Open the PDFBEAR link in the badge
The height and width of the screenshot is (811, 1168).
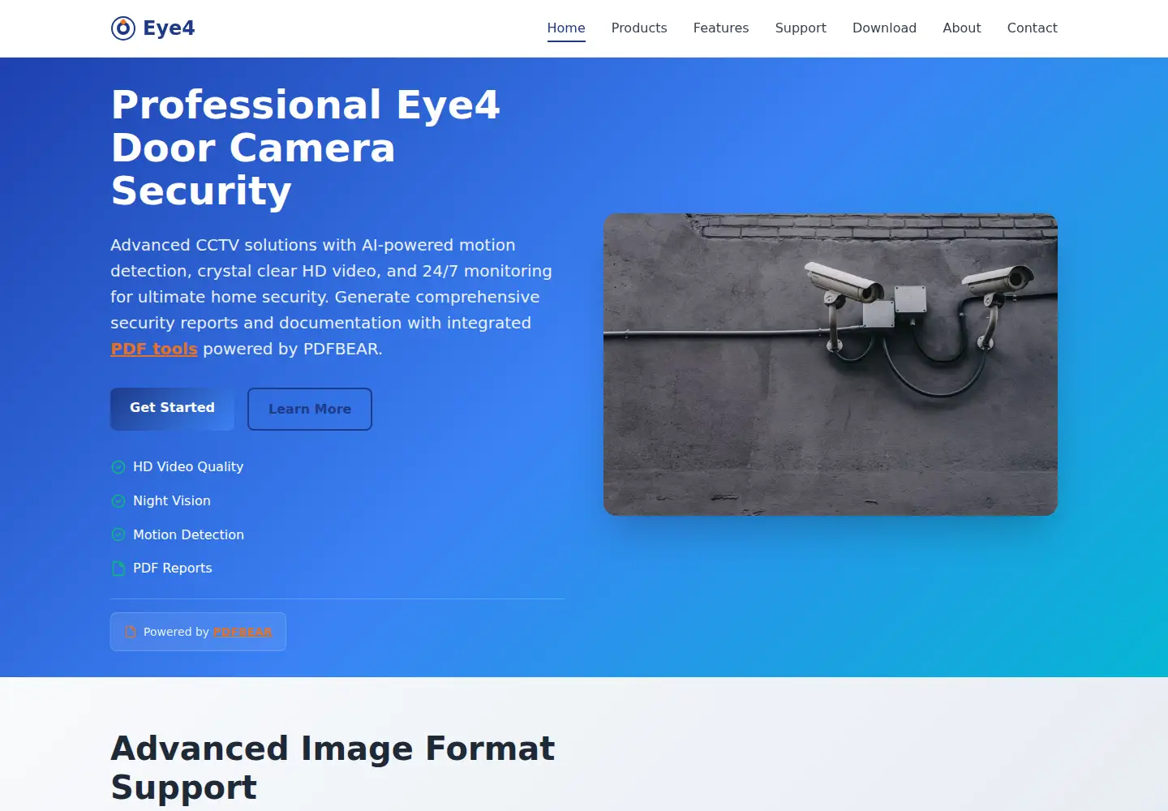point(243,632)
